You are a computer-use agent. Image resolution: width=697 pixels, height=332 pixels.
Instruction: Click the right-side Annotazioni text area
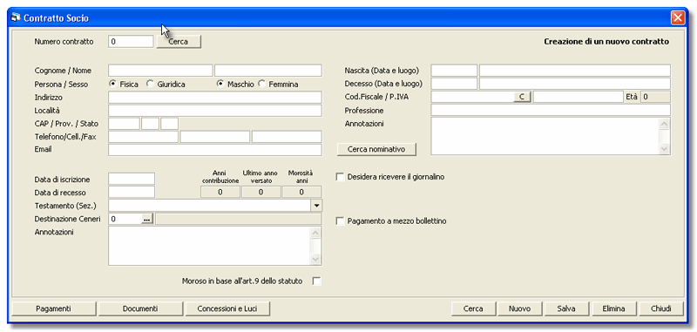(x=545, y=136)
